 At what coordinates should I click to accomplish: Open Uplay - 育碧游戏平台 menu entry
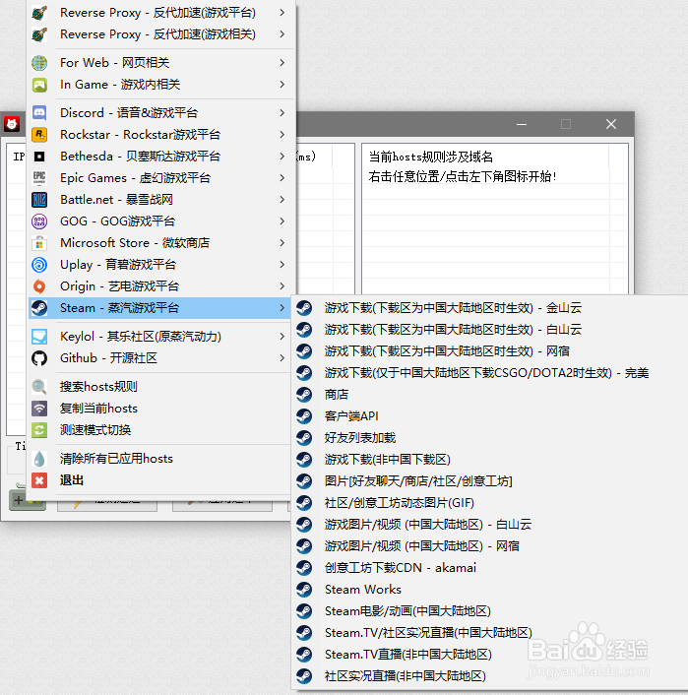160,265
